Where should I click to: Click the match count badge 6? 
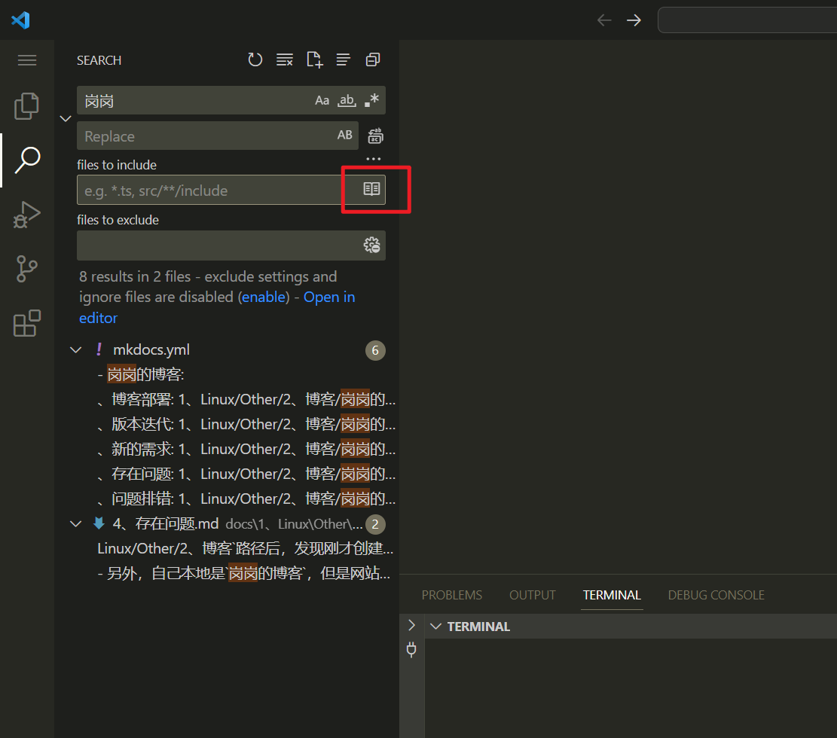375,350
